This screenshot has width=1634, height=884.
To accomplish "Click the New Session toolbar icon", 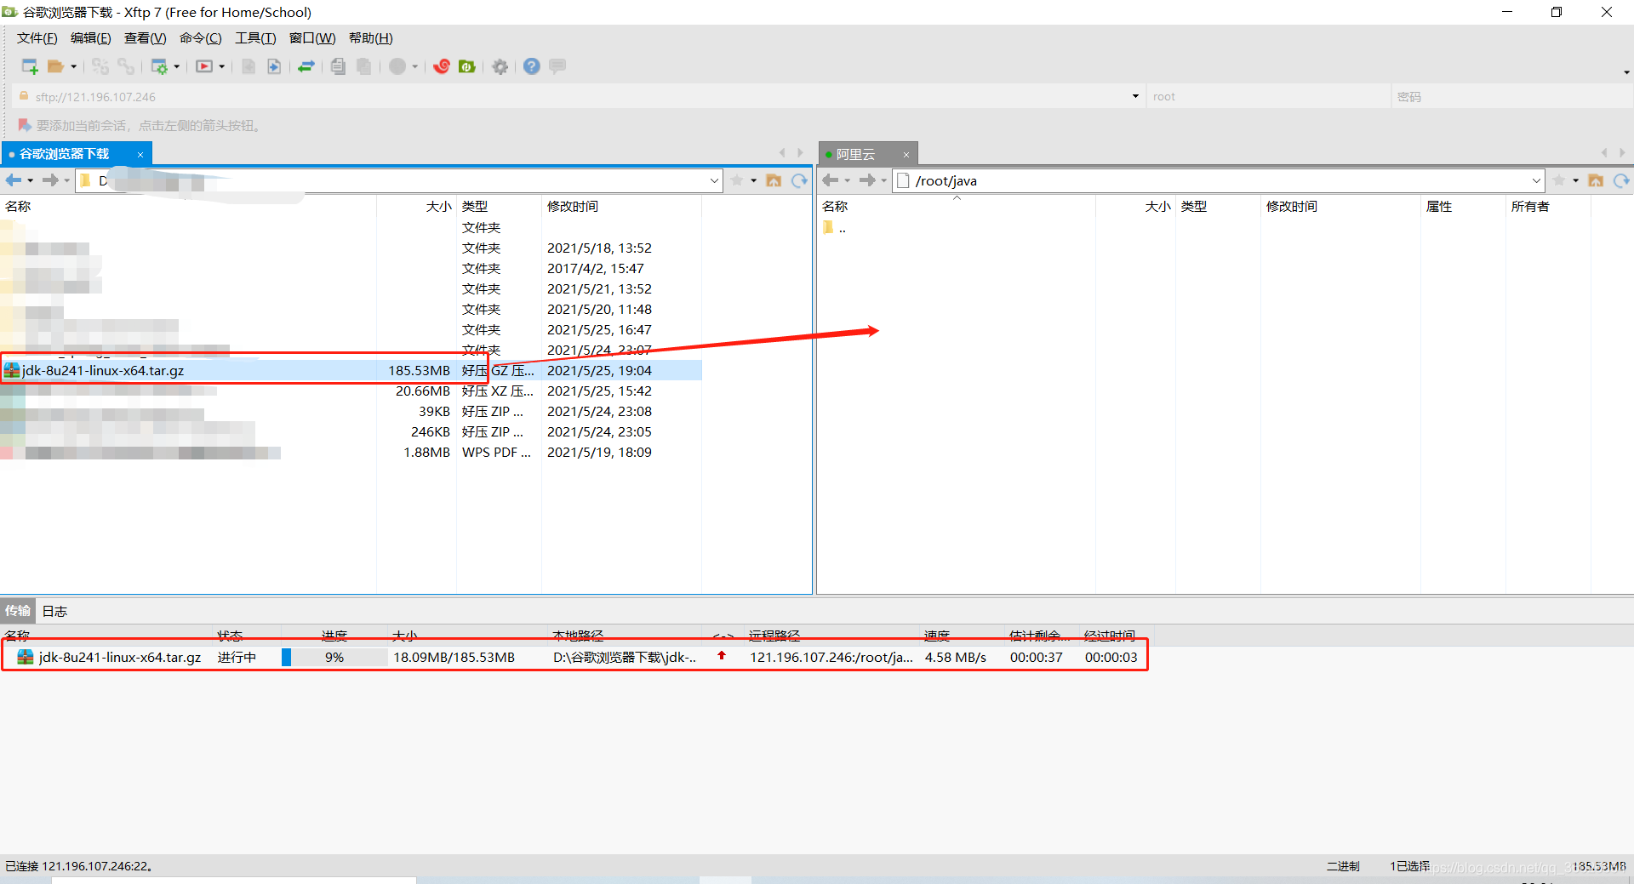I will [30, 66].
